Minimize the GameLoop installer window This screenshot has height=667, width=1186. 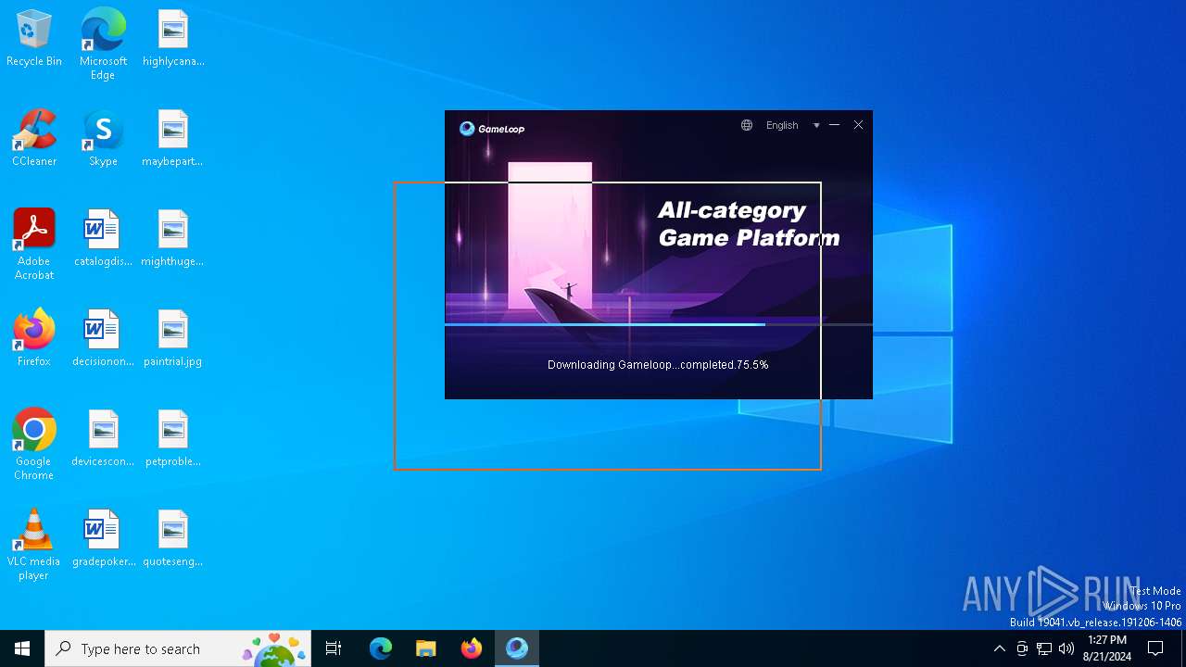835,125
